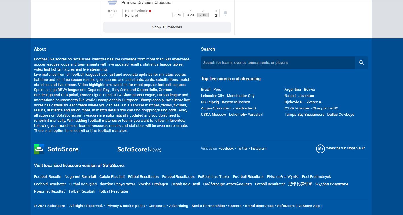The width and height of the screenshot is (403, 215).
Task: Open the Argentina - Bolivia match
Action: 300,90
